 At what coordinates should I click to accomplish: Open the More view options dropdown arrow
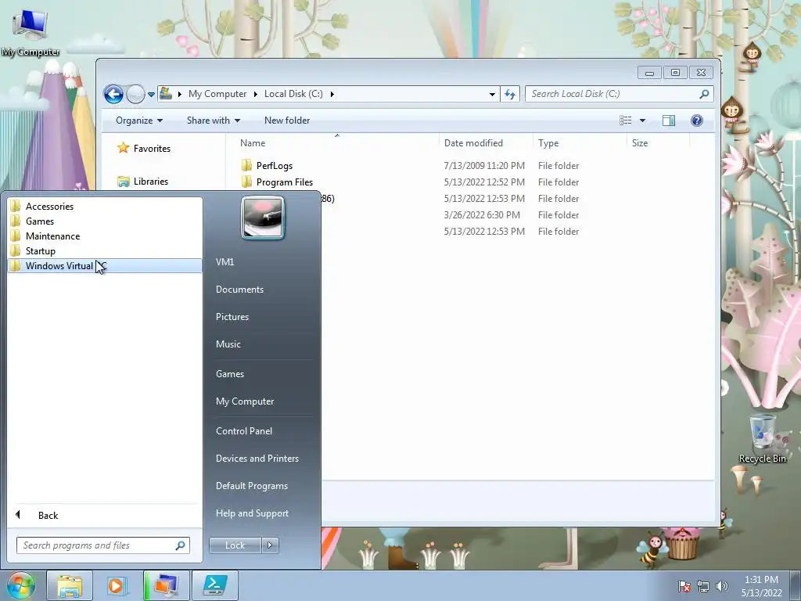point(643,121)
